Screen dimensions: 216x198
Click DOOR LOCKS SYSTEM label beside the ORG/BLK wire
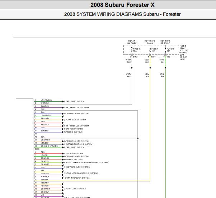[76, 189]
